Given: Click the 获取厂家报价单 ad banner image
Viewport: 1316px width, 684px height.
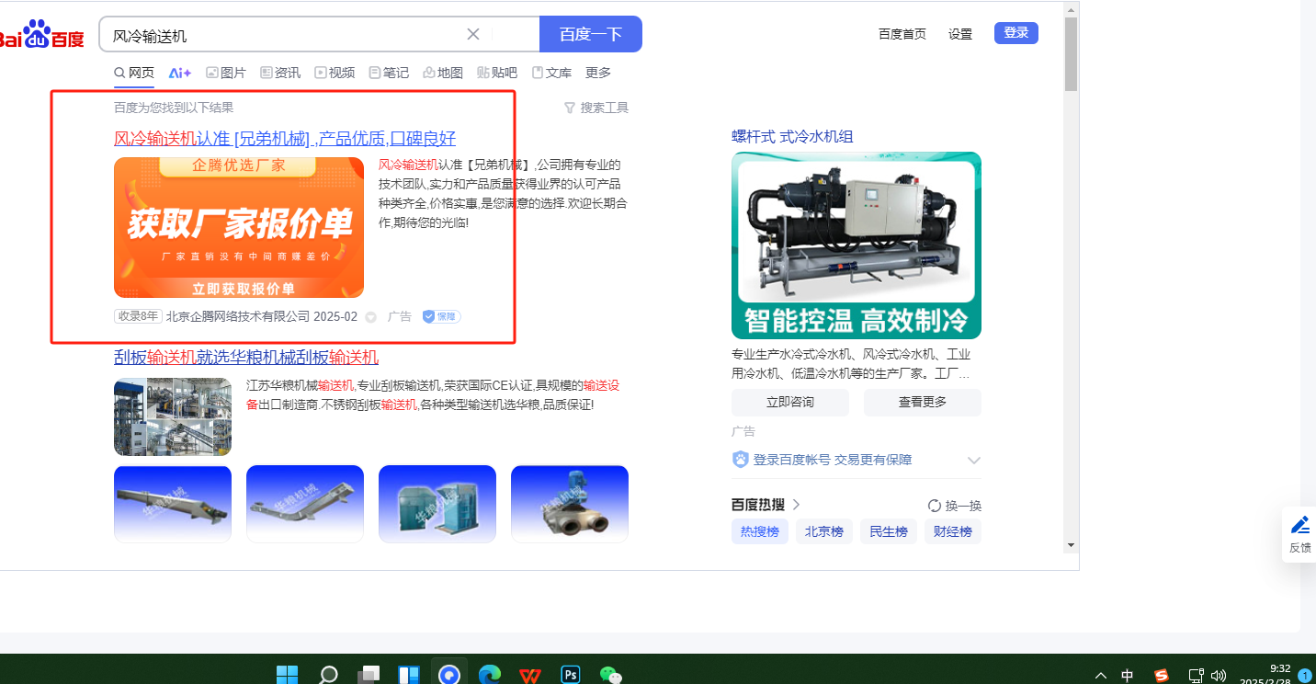Looking at the screenshot, I should coord(239,227).
